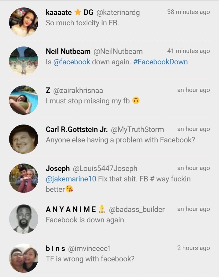Click the "41 minutes ago" timestamp
This screenshot has height=277, width=220.
[x=188, y=51]
